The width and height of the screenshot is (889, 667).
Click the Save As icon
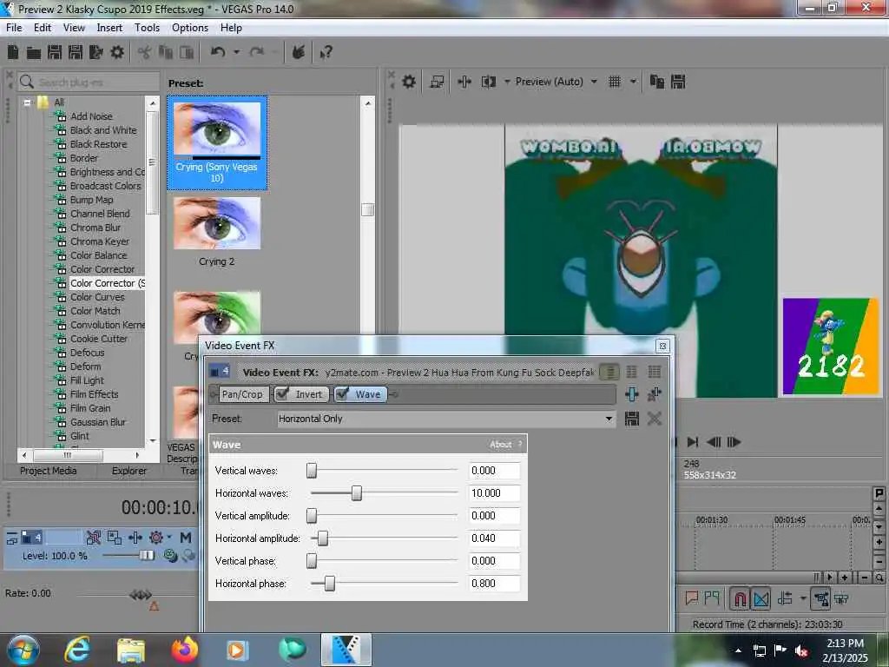(x=76, y=52)
